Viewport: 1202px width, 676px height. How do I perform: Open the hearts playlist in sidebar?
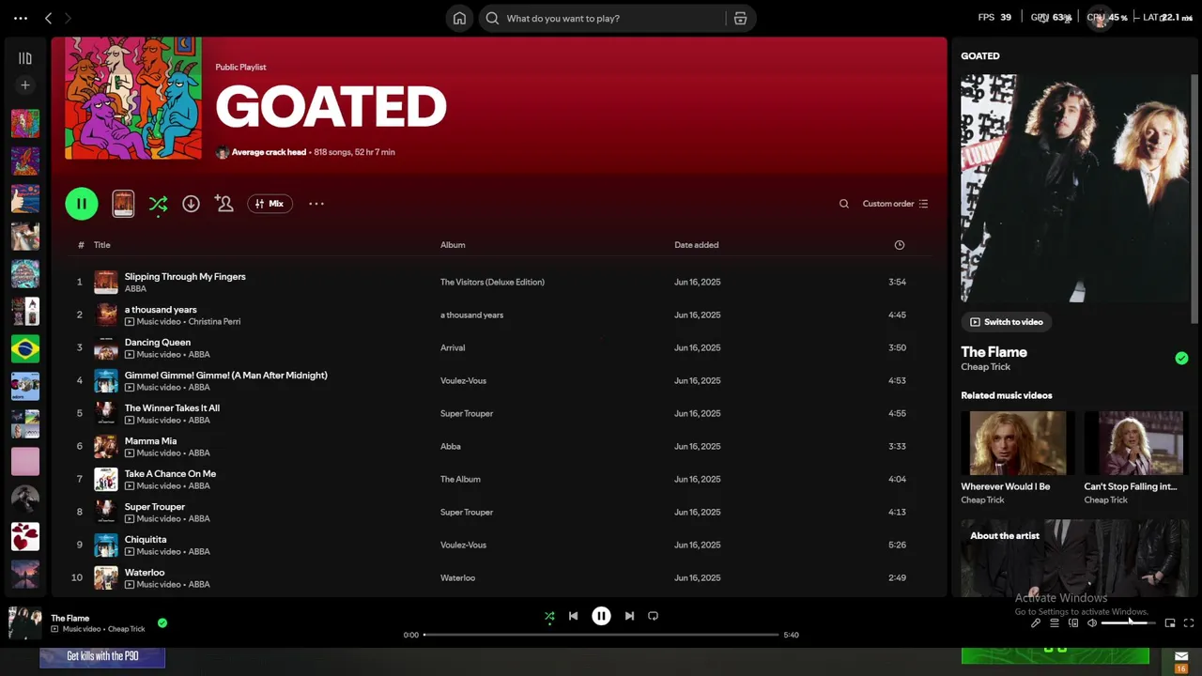pos(25,536)
